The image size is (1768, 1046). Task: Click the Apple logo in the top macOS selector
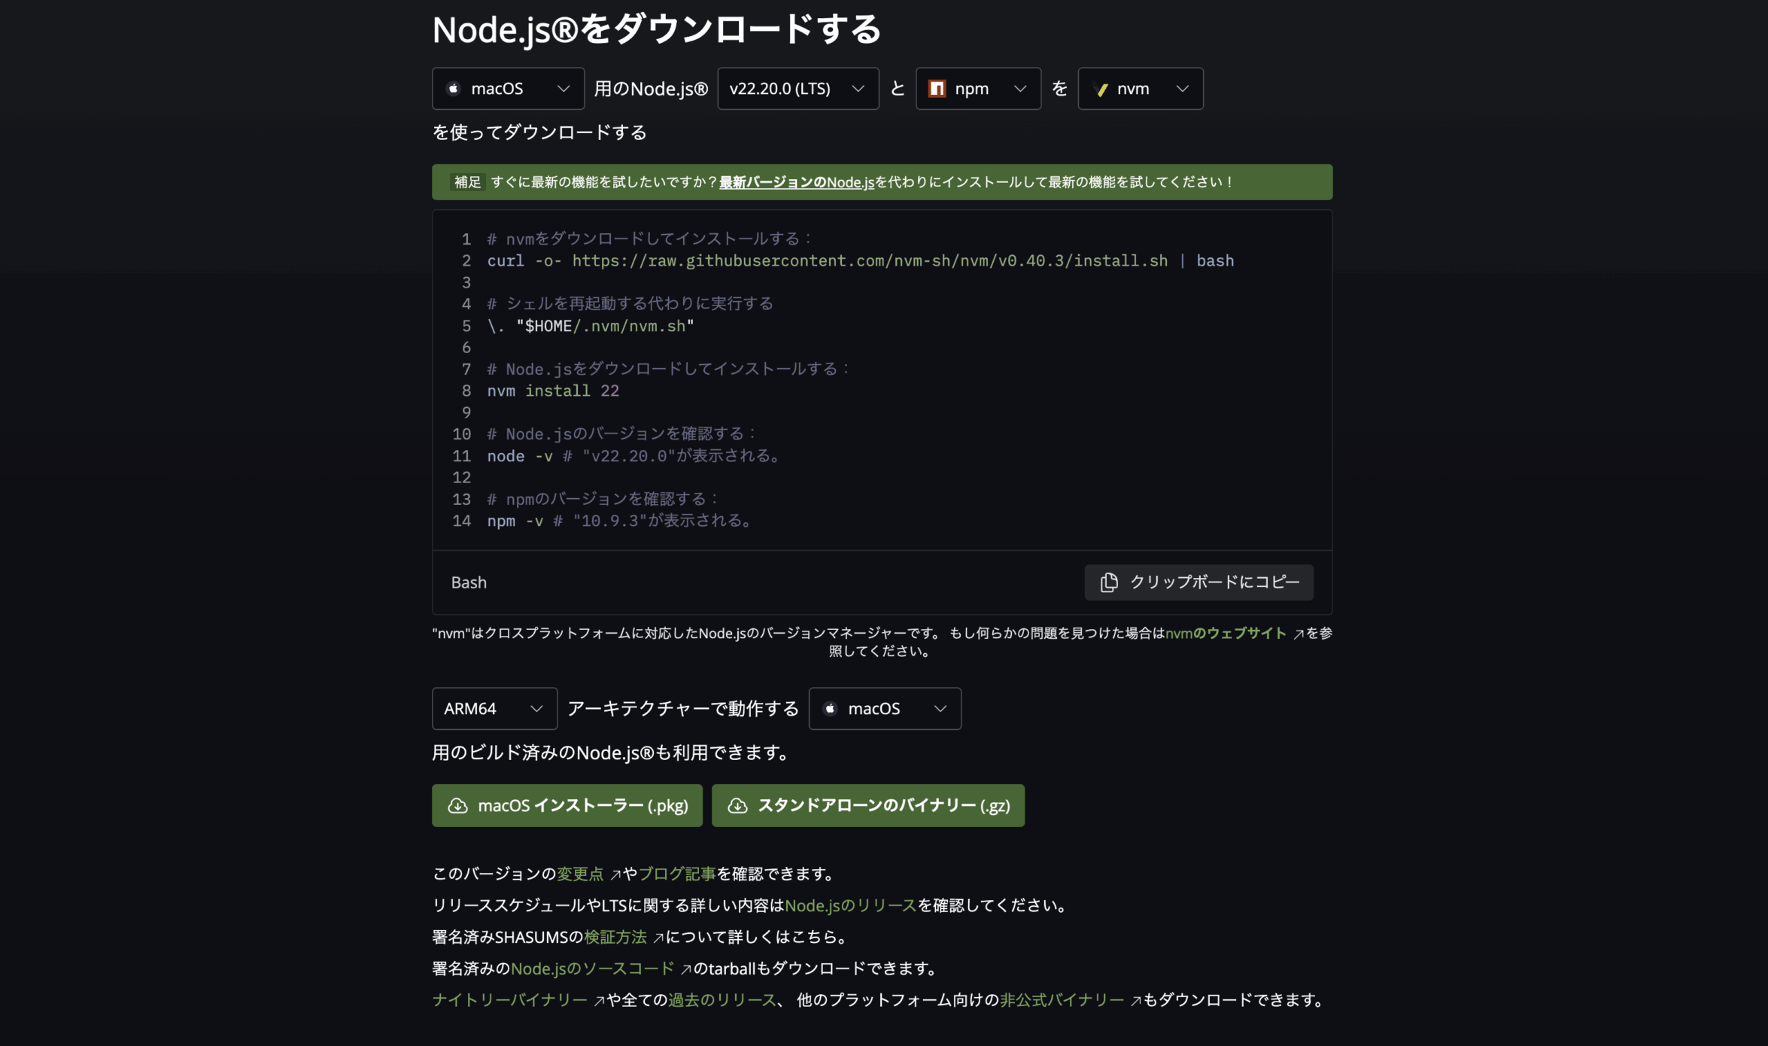454,89
